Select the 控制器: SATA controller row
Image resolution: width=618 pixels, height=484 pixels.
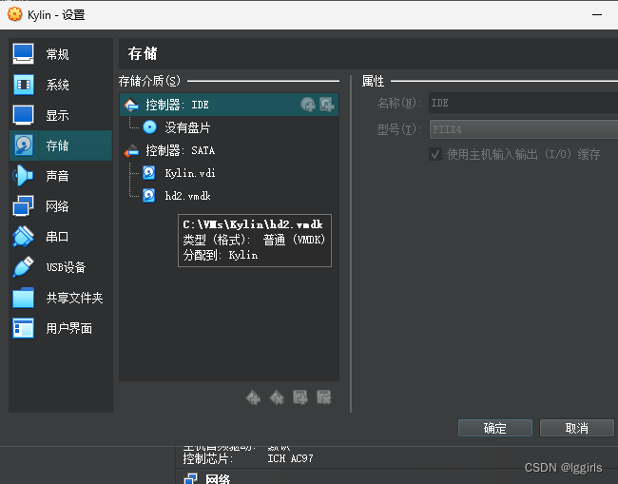tap(229, 150)
